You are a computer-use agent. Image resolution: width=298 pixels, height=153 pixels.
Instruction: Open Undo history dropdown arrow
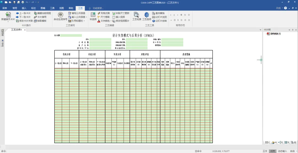coord(30,2)
